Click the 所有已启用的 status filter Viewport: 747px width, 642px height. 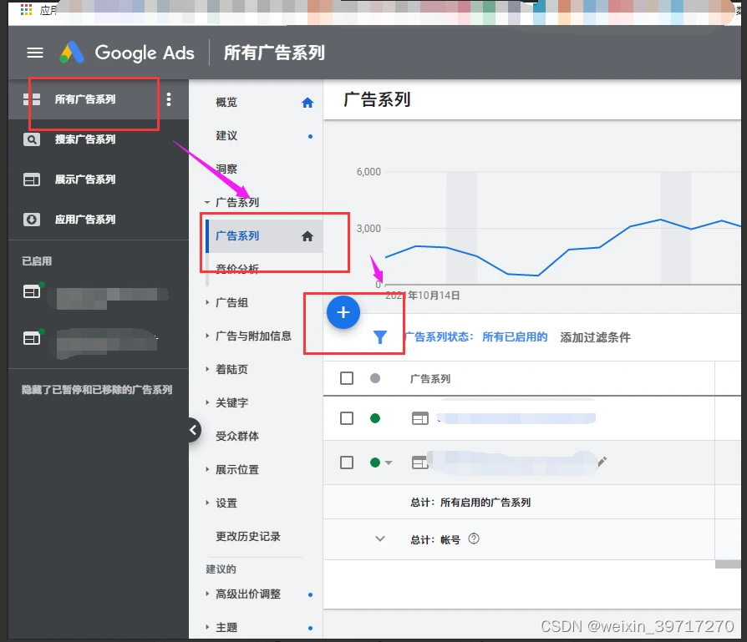(515, 337)
